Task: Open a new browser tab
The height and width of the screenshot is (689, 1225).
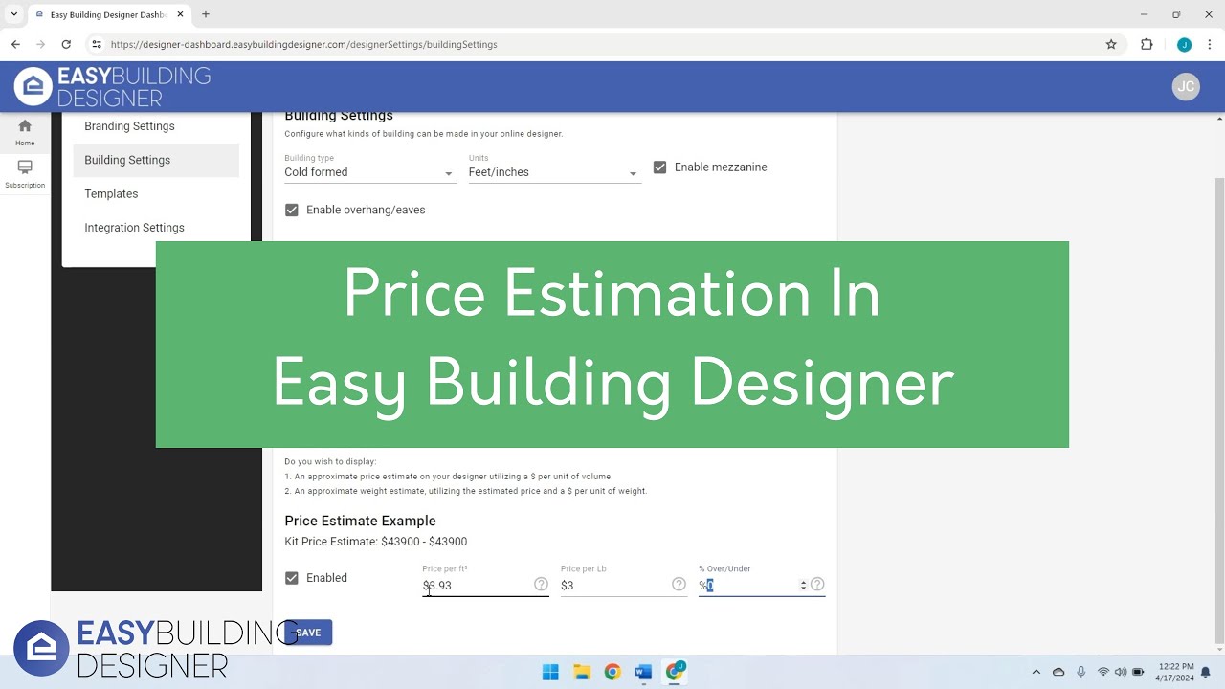Action: pyautogui.click(x=206, y=14)
